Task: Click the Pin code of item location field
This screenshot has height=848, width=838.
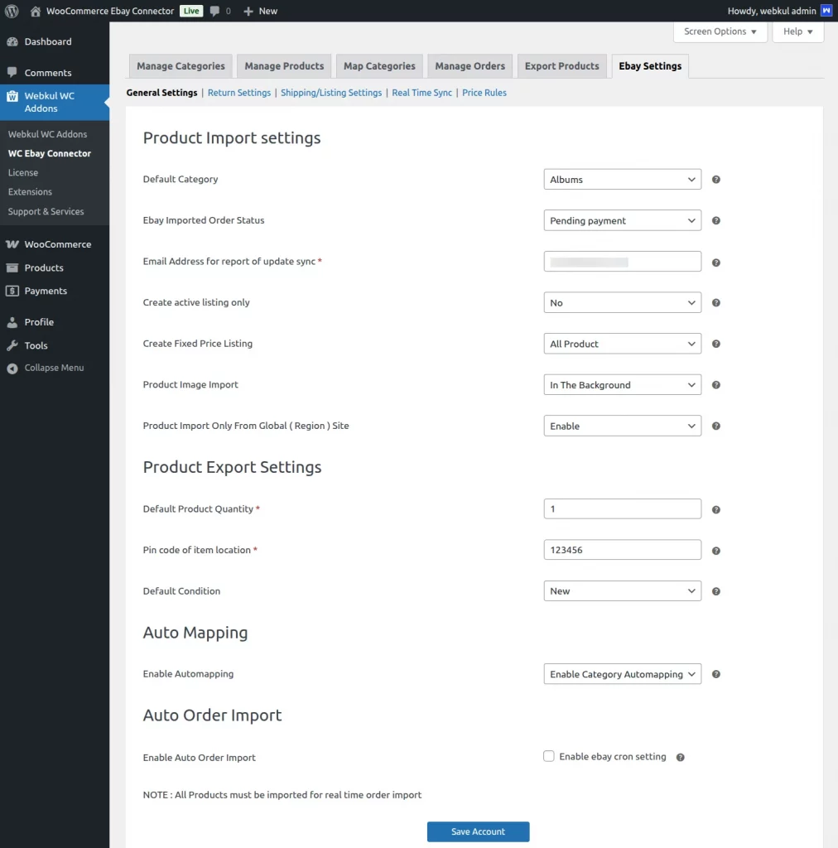Action: (622, 549)
